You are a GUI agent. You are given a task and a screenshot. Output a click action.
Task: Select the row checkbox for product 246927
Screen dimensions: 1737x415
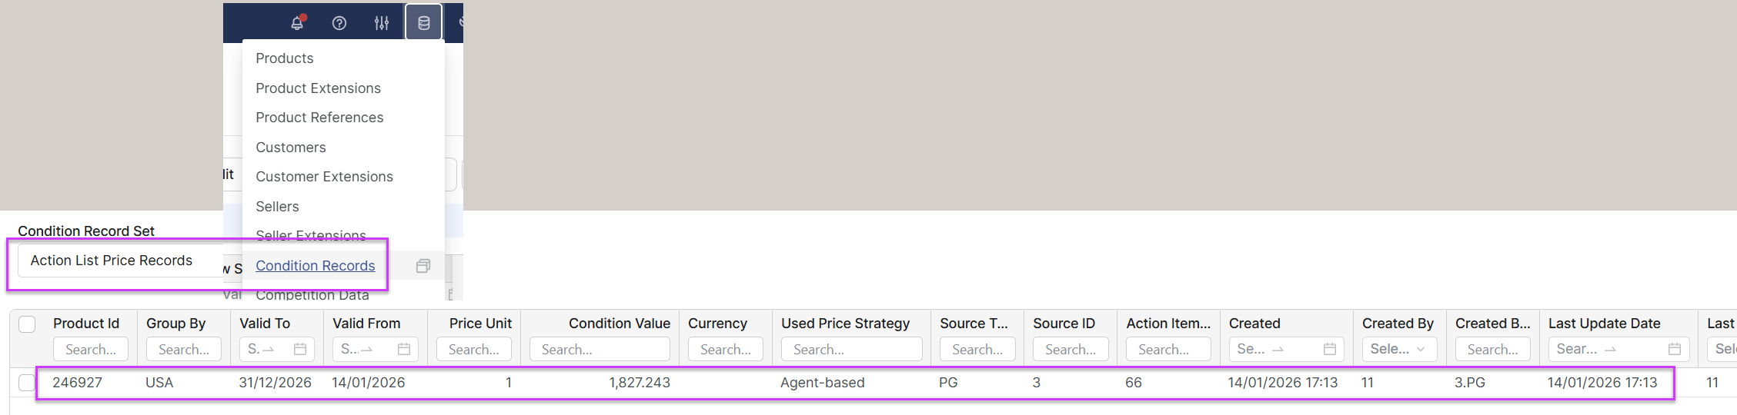coord(27,383)
